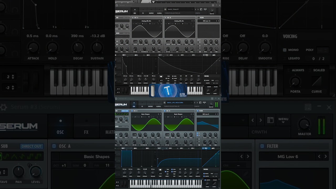Select previous OSC B wavetable in Serum #3
Viewport: 336px width, 189px height.
pos(191,114)
